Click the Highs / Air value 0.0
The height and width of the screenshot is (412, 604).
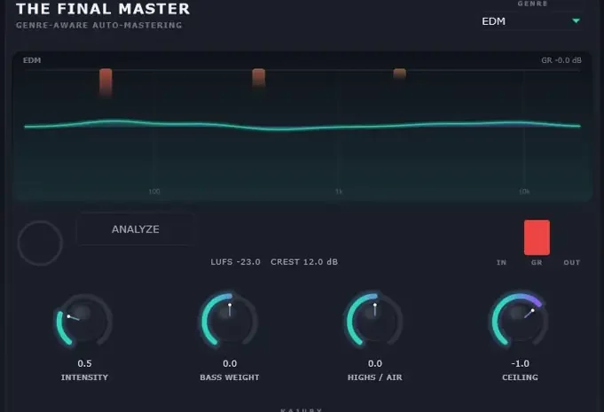click(375, 363)
